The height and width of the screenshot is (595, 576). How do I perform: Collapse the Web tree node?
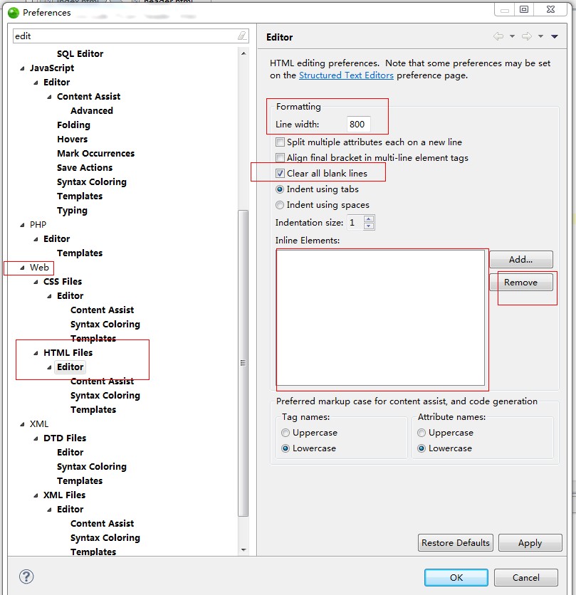click(23, 268)
